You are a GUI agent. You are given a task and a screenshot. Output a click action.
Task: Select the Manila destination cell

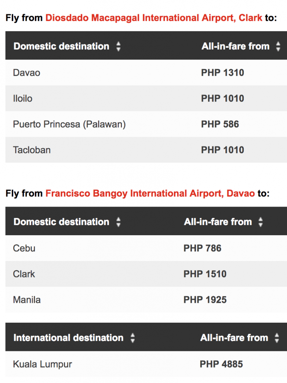pyautogui.click(x=27, y=300)
